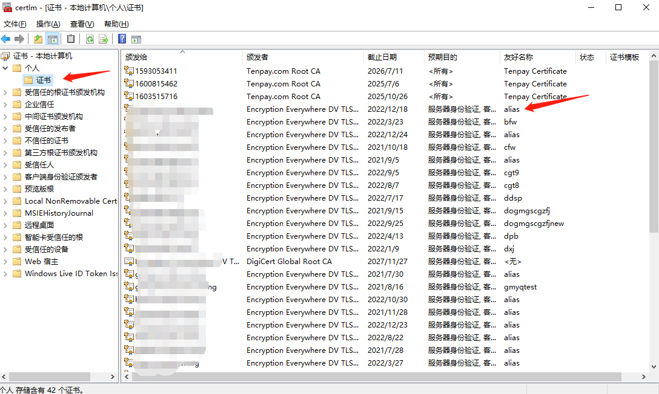The image size is (659, 394).
Task: Click the root 证书 - 本地计算机 node icon
Action: coord(5,56)
